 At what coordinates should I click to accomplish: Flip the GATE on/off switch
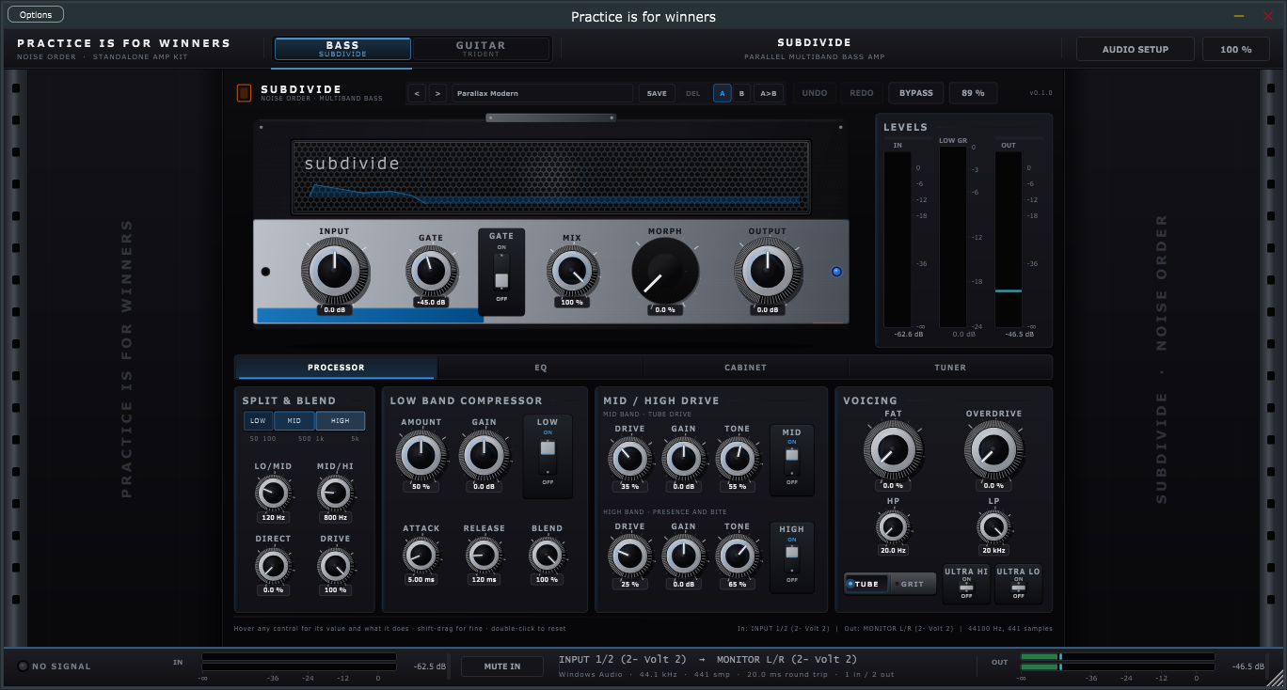click(501, 273)
